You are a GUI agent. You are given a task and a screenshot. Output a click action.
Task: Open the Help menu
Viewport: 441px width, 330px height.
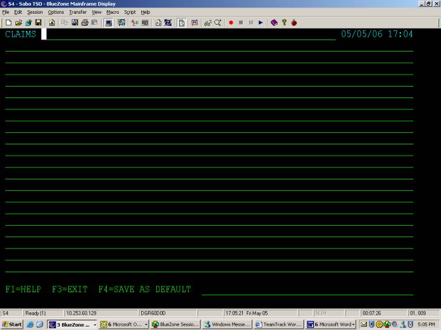point(145,12)
